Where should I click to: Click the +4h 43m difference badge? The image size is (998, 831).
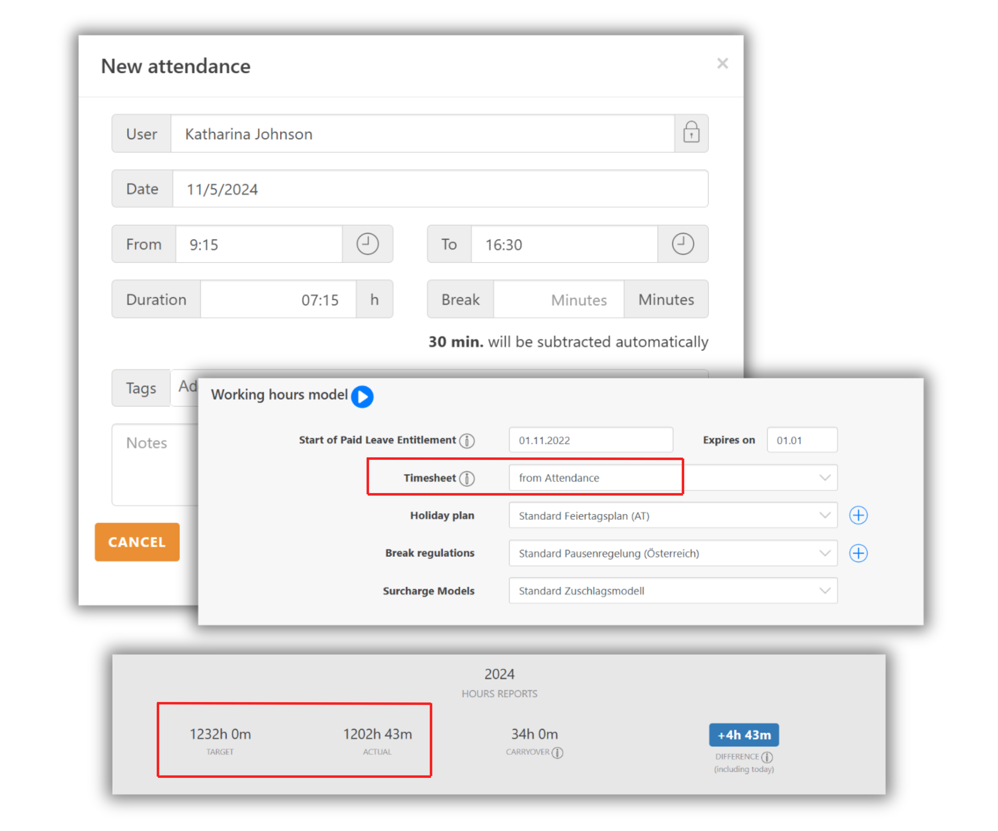point(744,734)
